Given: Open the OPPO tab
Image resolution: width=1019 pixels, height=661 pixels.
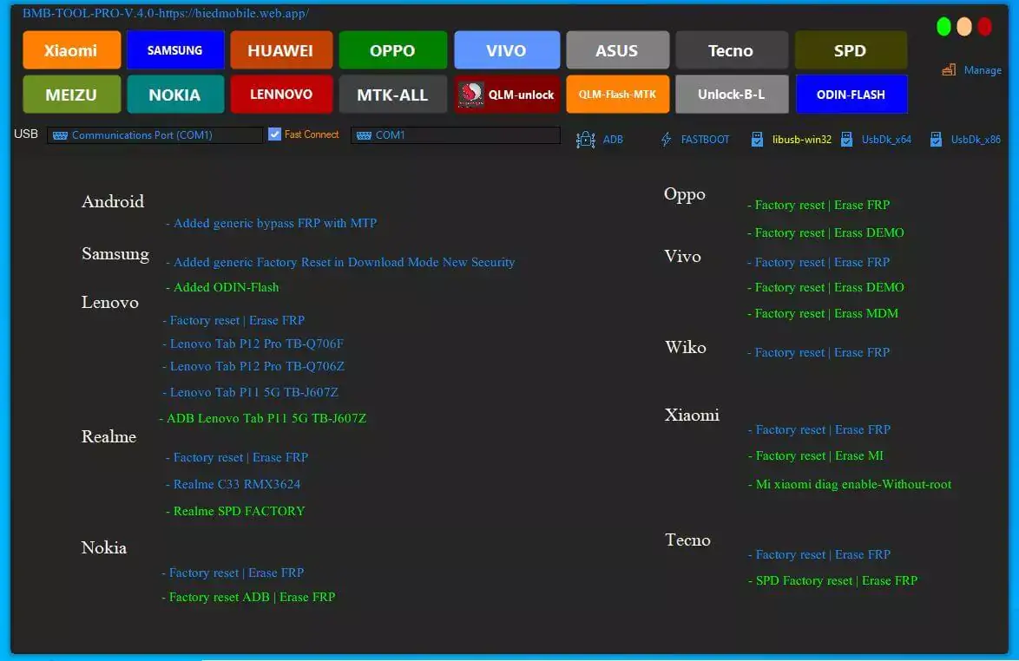Looking at the screenshot, I should pos(392,50).
